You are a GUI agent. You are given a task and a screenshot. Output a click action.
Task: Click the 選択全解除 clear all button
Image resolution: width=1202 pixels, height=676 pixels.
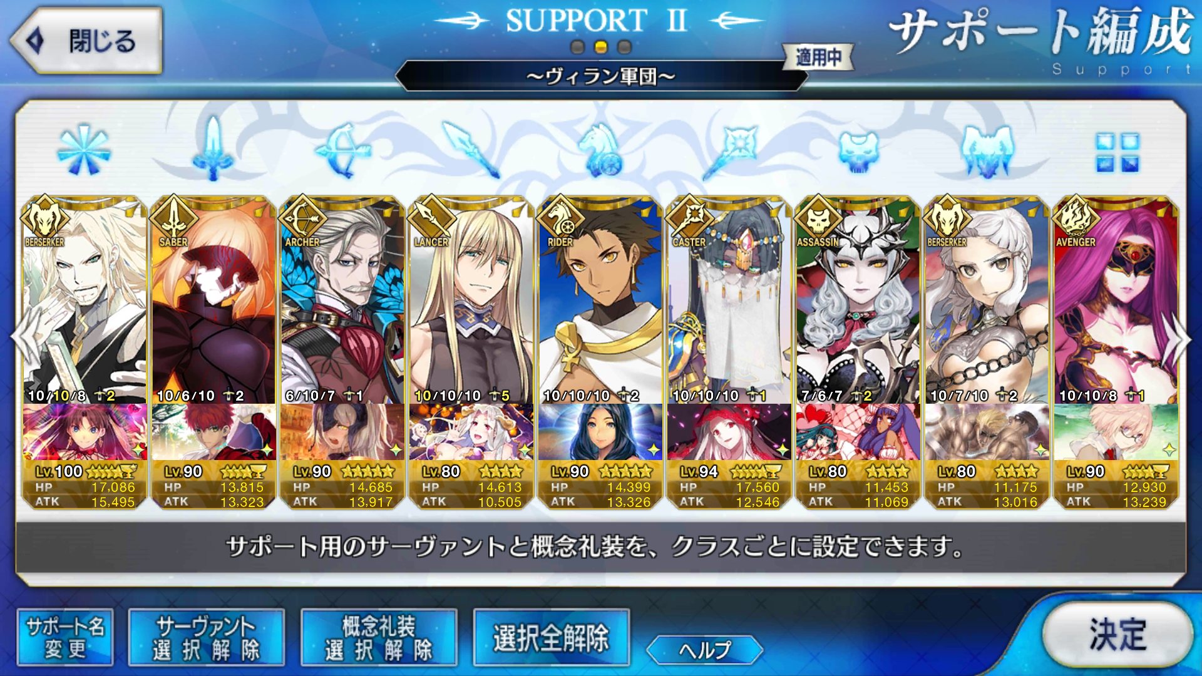click(x=551, y=637)
